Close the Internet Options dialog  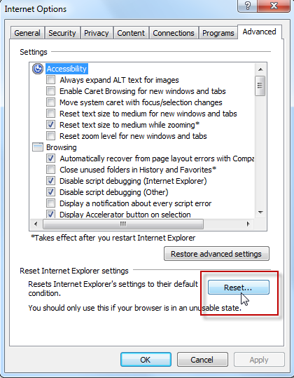click(x=274, y=6)
